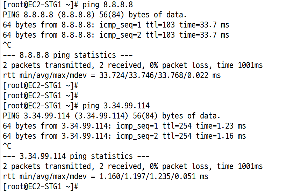Click the second ^C interrupt line
The width and height of the screenshot is (287, 191).
pyautogui.click(x=7, y=146)
